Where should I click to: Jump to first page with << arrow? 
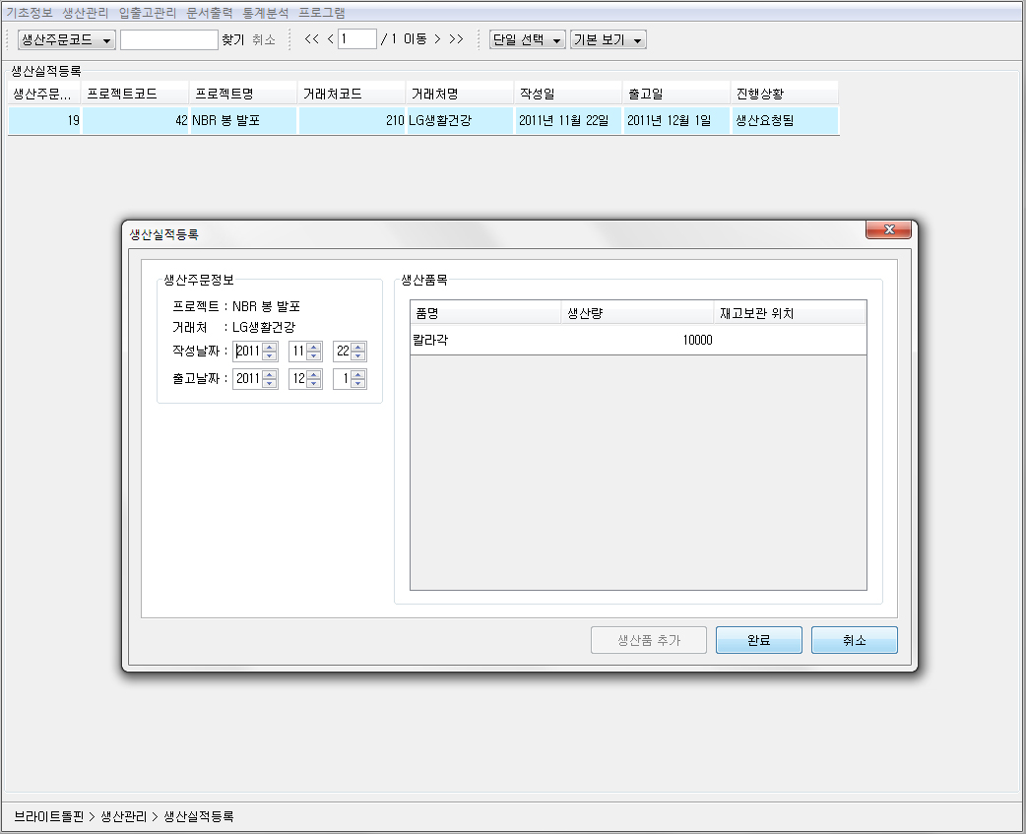pyautogui.click(x=311, y=39)
